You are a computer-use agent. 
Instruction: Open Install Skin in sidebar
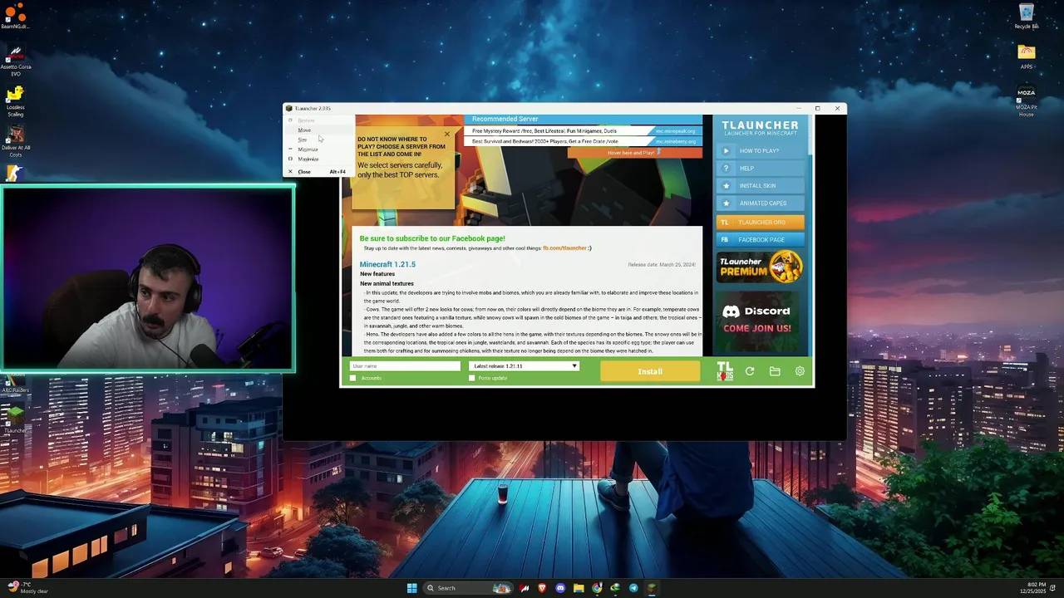[x=760, y=186]
